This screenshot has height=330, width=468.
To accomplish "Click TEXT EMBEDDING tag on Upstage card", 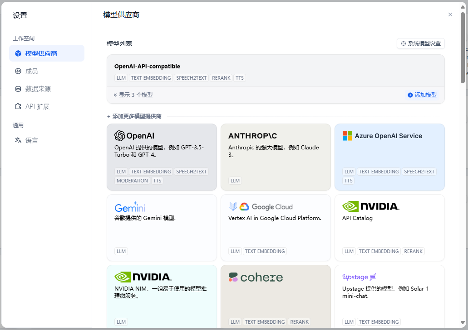I will coord(379,322).
